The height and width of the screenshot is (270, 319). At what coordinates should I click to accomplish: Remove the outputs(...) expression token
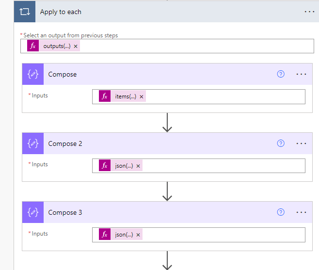[76, 47]
